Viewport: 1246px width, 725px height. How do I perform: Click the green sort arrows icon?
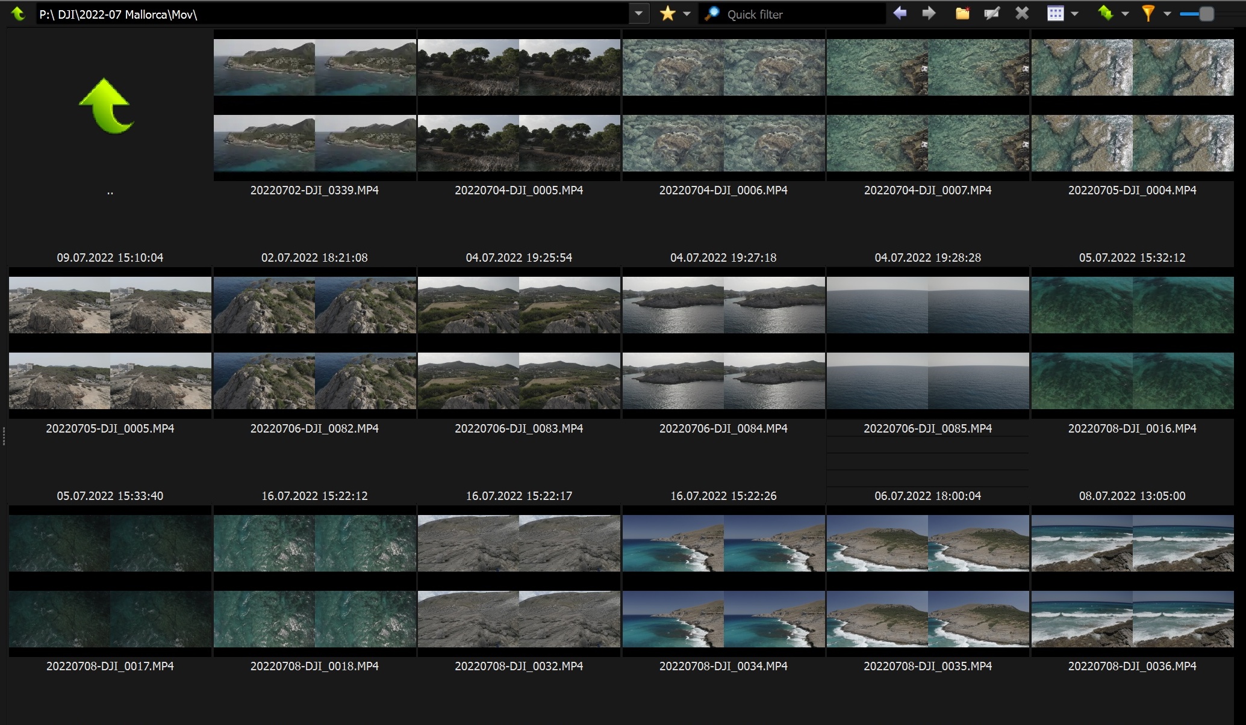(1106, 13)
